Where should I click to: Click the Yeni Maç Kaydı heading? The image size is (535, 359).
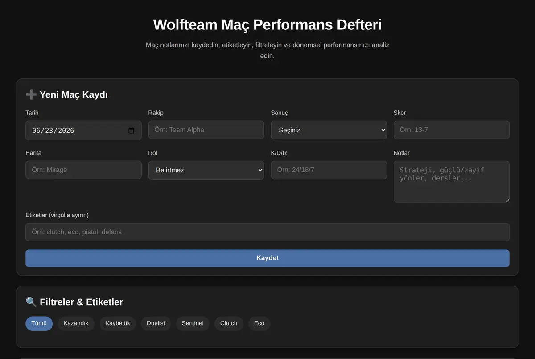[67, 94]
